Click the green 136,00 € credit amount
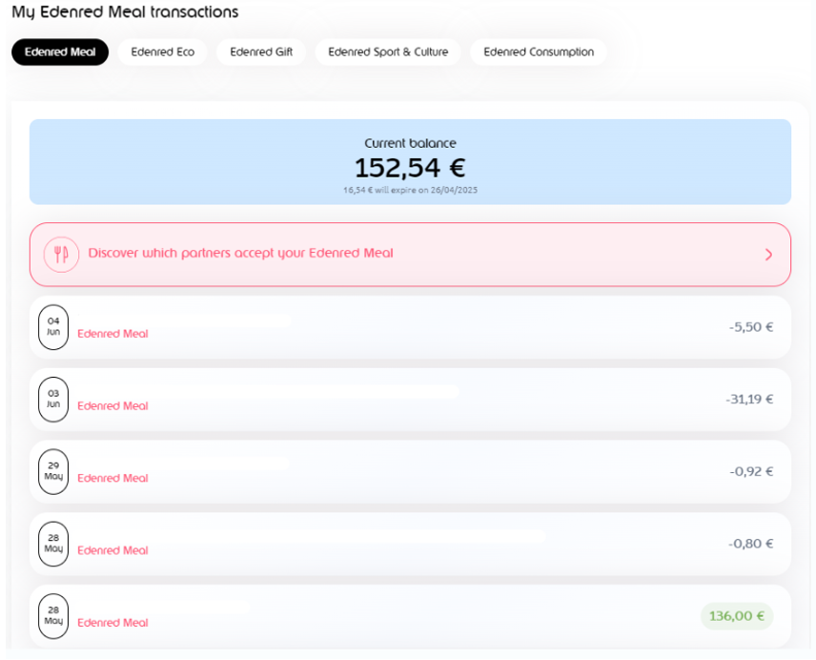 pos(737,616)
